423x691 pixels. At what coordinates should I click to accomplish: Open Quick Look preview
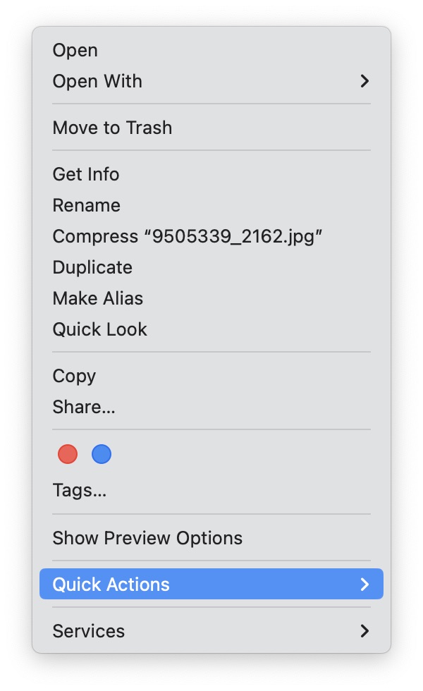(x=211, y=330)
